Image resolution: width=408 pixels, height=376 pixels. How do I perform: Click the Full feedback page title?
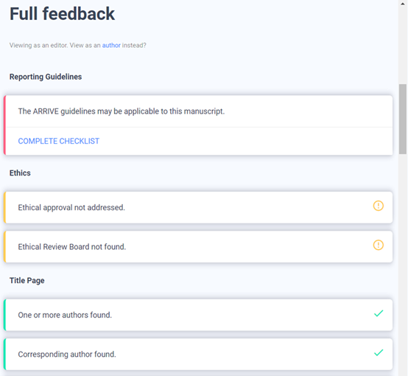coord(62,14)
